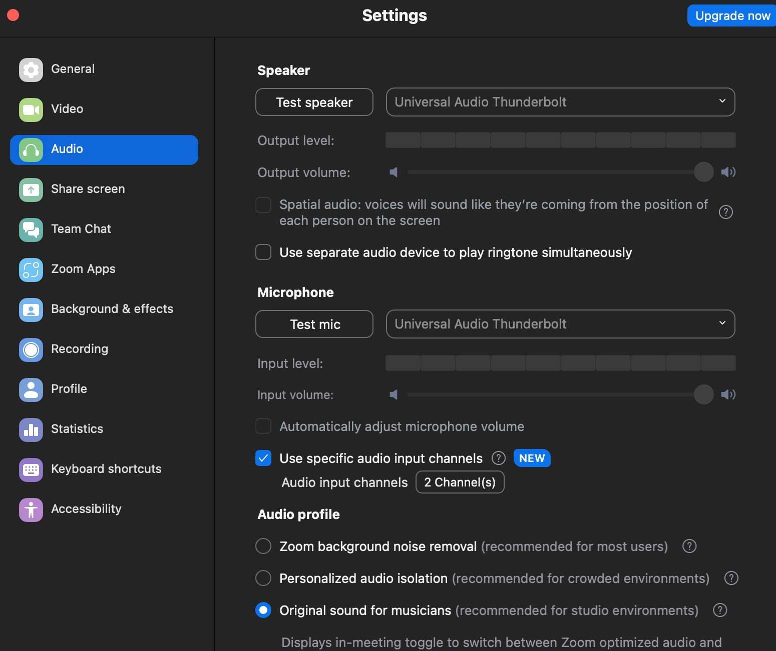This screenshot has width=776, height=651.
Task: Open Zoom Apps icon in sidebar
Action: (x=31, y=270)
